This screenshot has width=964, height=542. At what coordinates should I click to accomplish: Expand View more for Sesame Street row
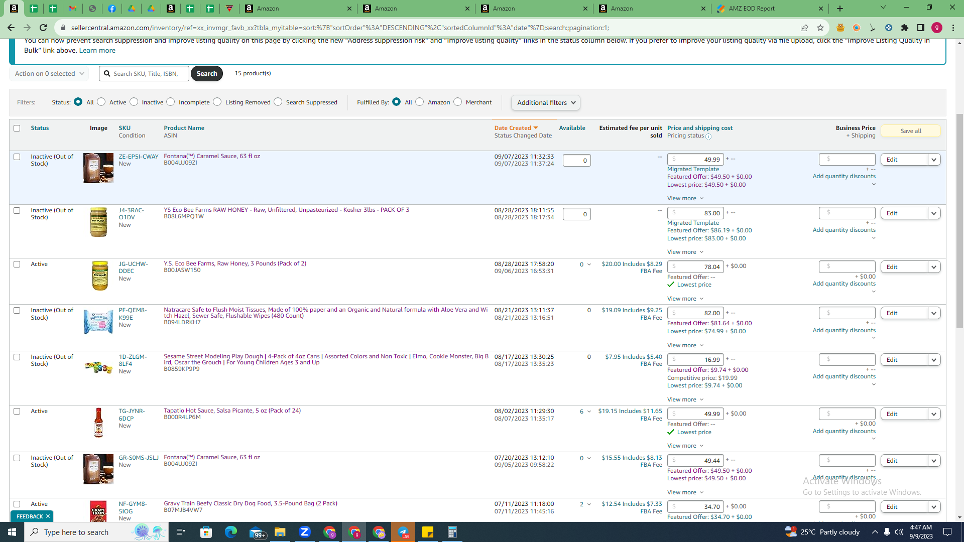pos(685,399)
